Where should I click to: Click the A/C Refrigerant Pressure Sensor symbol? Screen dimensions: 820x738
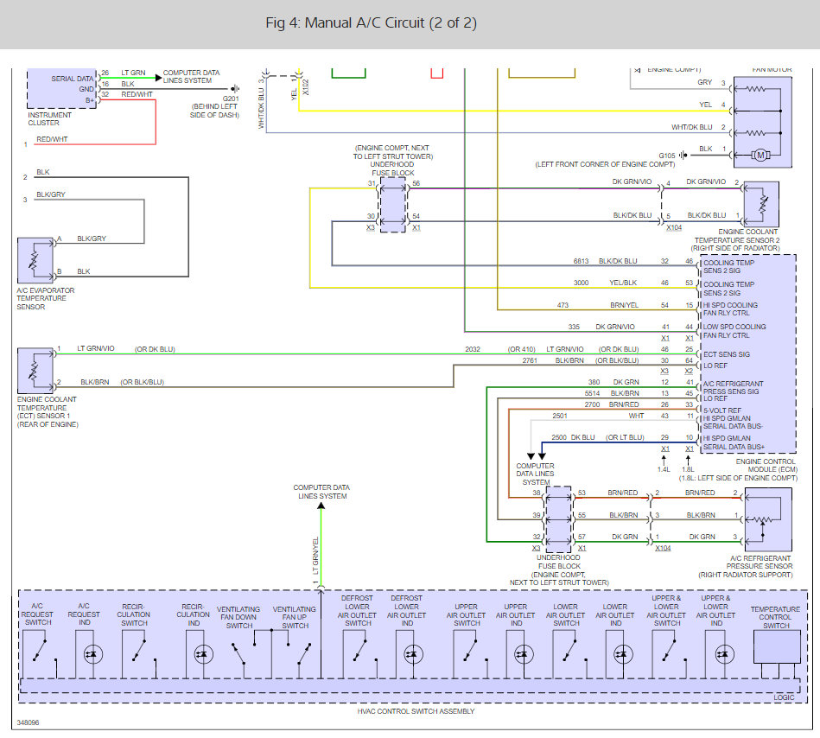pos(768,519)
